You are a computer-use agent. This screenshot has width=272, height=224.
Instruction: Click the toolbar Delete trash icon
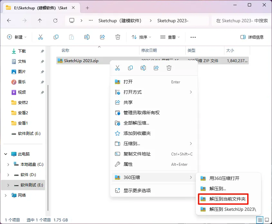[x=118, y=37]
